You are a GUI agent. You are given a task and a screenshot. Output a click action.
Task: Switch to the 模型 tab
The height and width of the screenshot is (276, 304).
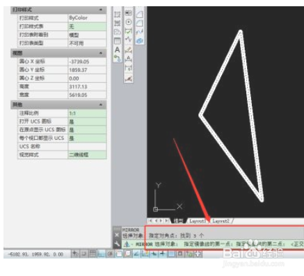click(x=179, y=221)
